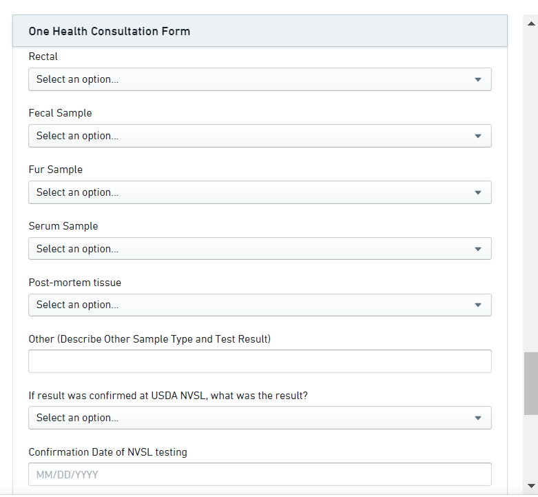
Task: Select the Fur Sample label text
Action: point(55,170)
